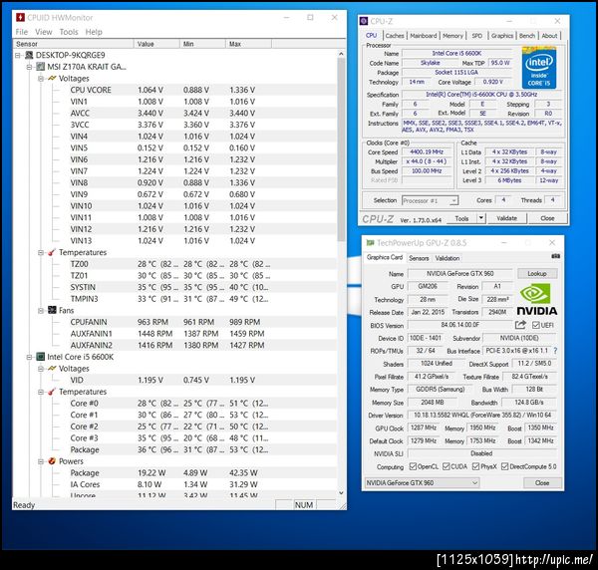
Task: Collapse the motherboard Voltages node
Action: click(x=41, y=79)
